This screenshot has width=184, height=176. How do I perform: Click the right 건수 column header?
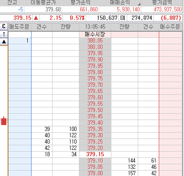point(148,27)
